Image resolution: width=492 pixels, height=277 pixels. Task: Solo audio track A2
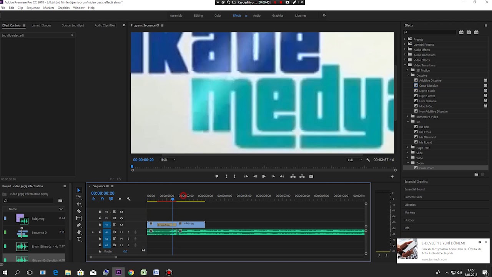128,239
